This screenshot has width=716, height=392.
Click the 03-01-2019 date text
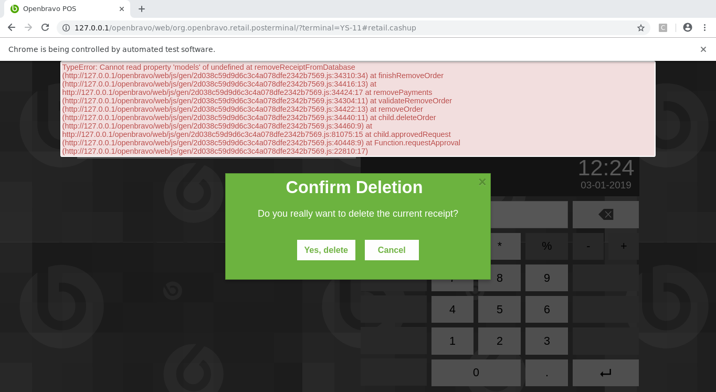[x=606, y=185]
